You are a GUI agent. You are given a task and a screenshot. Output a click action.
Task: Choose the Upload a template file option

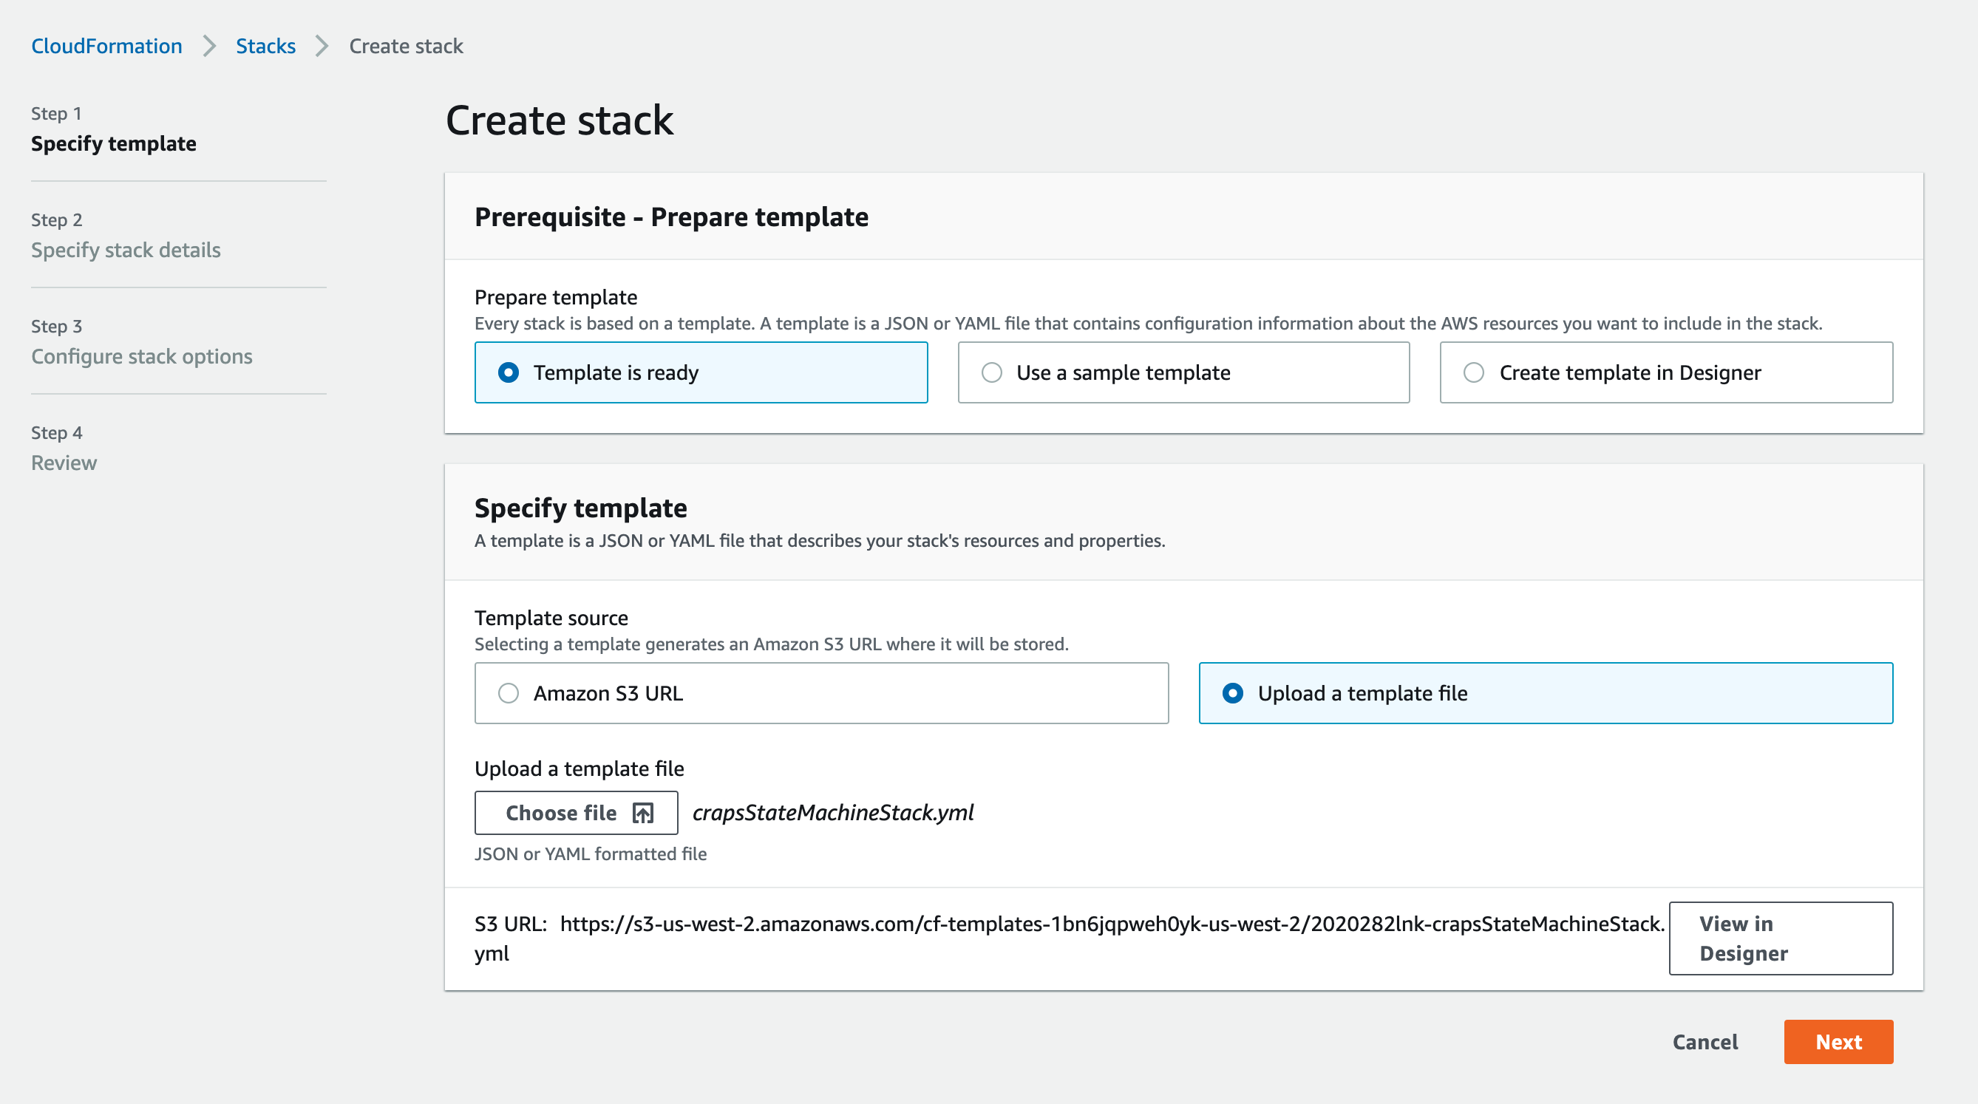(1546, 693)
